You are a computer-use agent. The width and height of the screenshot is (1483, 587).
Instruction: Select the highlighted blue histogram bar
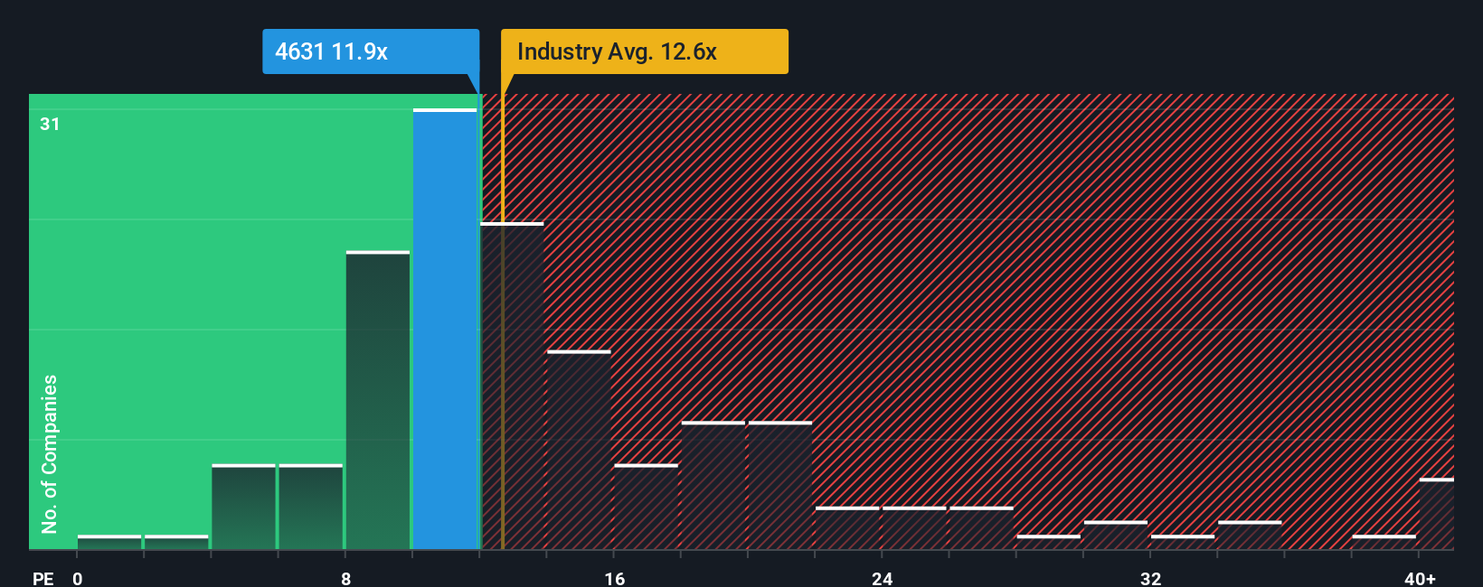pyautogui.click(x=445, y=329)
